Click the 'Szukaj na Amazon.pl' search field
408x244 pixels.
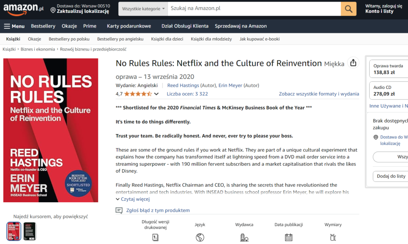click(254, 9)
